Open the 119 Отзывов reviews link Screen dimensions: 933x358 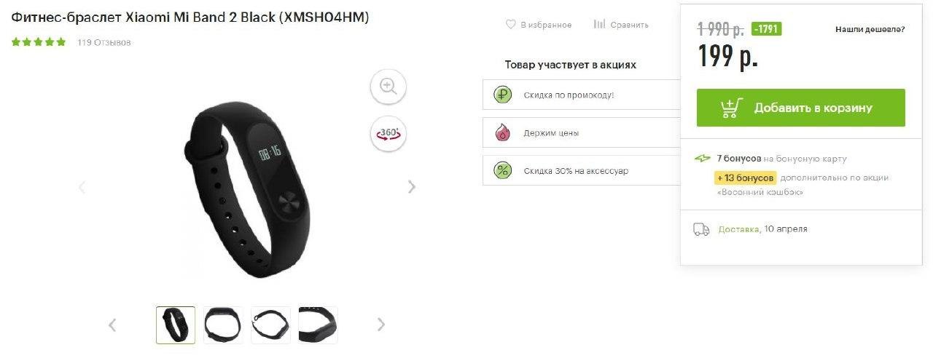[x=104, y=42]
